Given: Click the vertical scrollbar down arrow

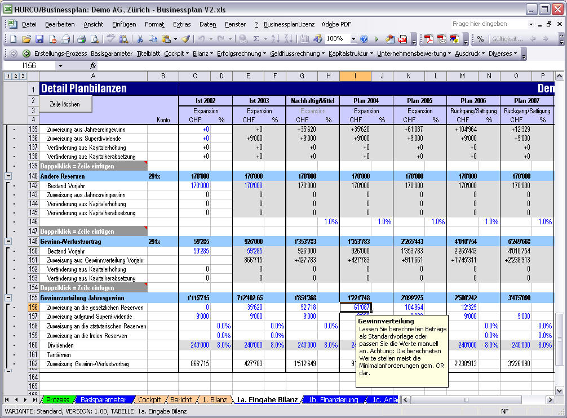Looking at the screenshot, I should (559, 391).
